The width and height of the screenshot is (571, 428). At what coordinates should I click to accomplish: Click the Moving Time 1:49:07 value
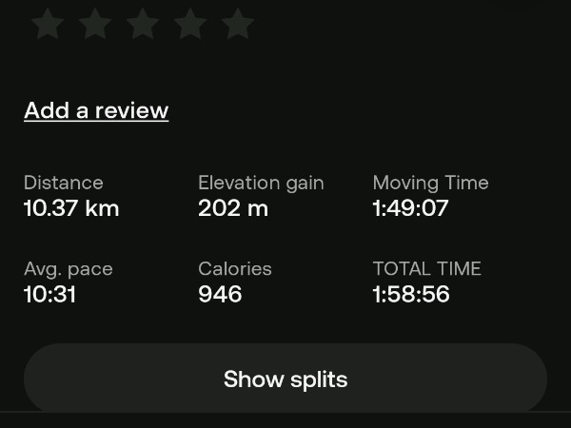pos(410,208)
